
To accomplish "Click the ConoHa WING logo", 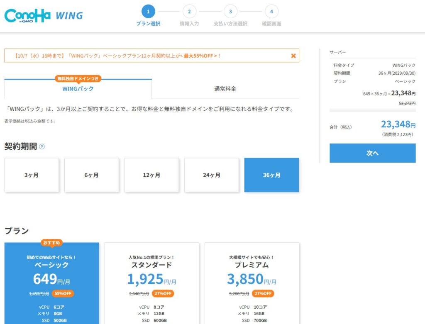I will 44,16.
